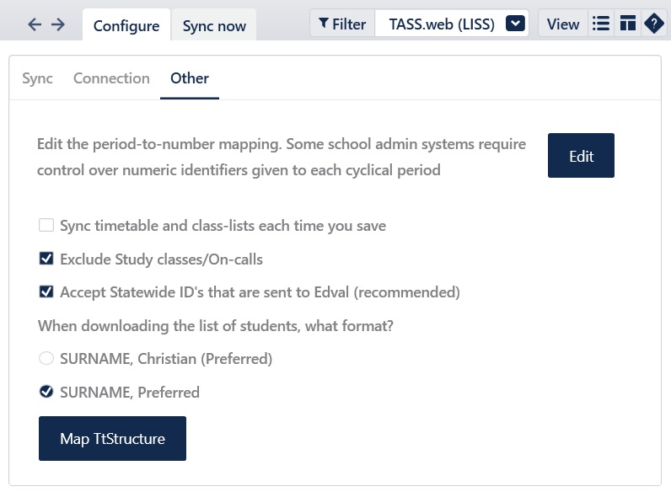Image resolution: width=671 pixels, height=492 pixels.
Task: Enable sync timetable each time you save
Action: [x=46, y=226]
